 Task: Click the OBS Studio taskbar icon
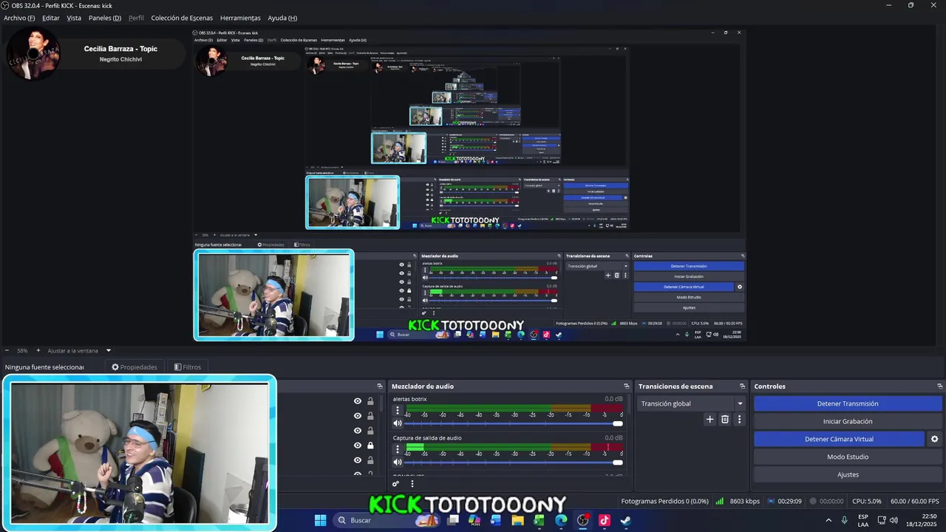[582, 520]
